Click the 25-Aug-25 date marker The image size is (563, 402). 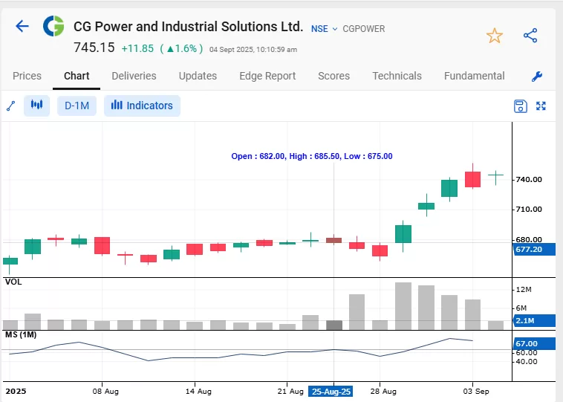coord(331,392)
